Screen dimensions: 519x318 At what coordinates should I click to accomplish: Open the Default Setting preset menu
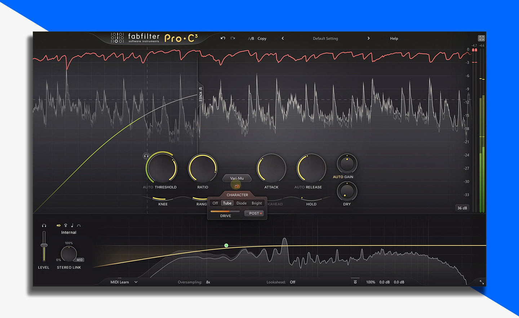[x=325, y=39]
